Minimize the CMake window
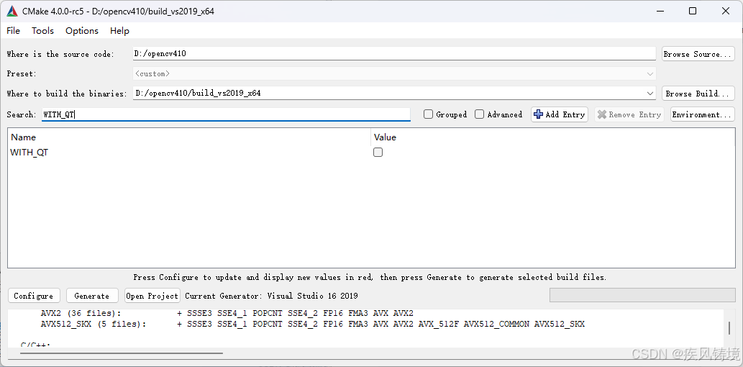743x367 pixels. pos(659,11)
